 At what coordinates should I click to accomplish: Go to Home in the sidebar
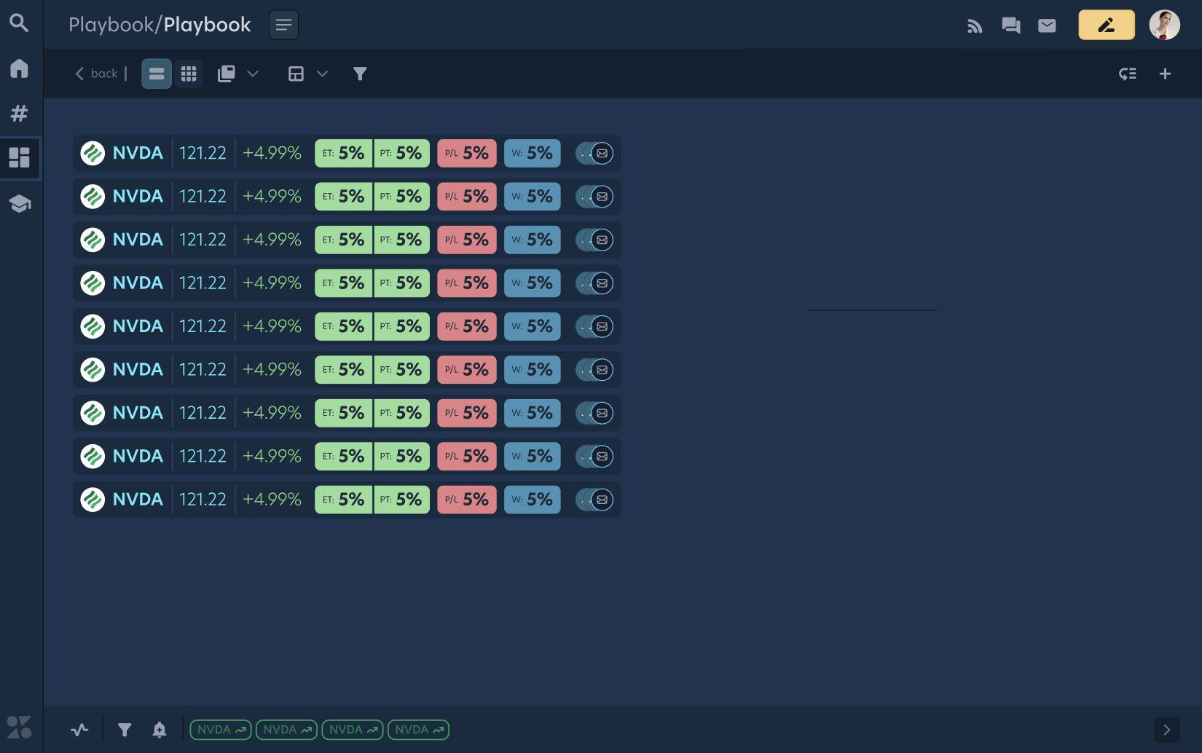pyautogui.click(x=19, y=68)
